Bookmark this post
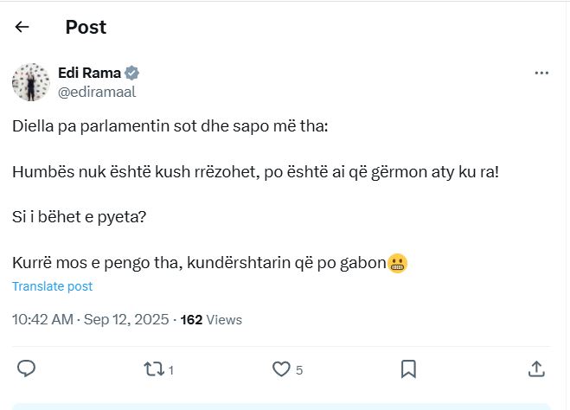 pyautogui.click(x=408, y=369)
